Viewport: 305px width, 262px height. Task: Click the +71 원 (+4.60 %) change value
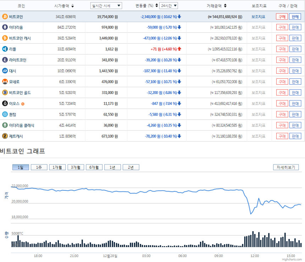click(163, 49)
